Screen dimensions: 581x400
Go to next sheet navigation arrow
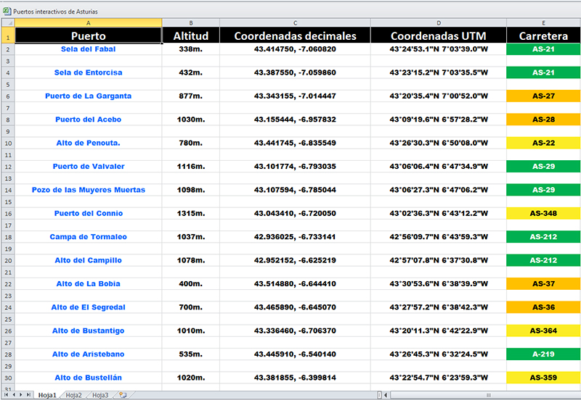(21, 395)
